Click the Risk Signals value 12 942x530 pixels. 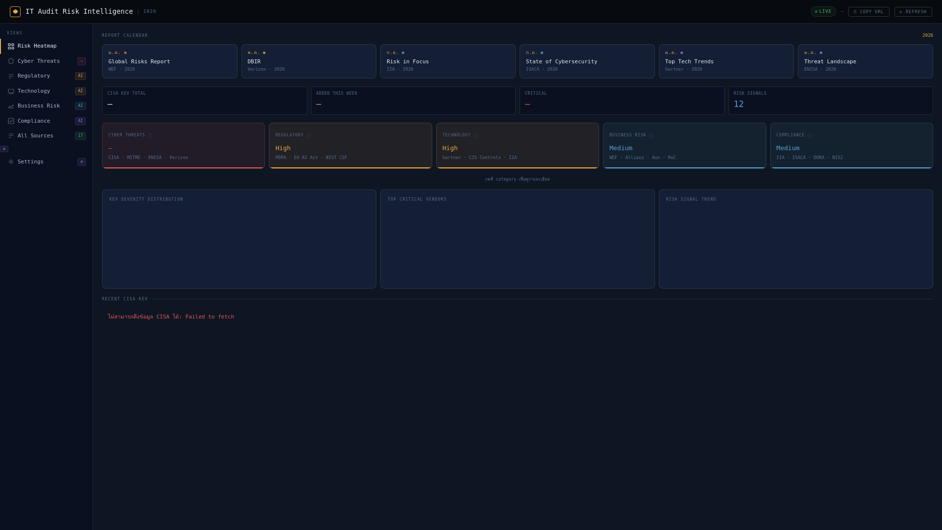pos(738,105)
